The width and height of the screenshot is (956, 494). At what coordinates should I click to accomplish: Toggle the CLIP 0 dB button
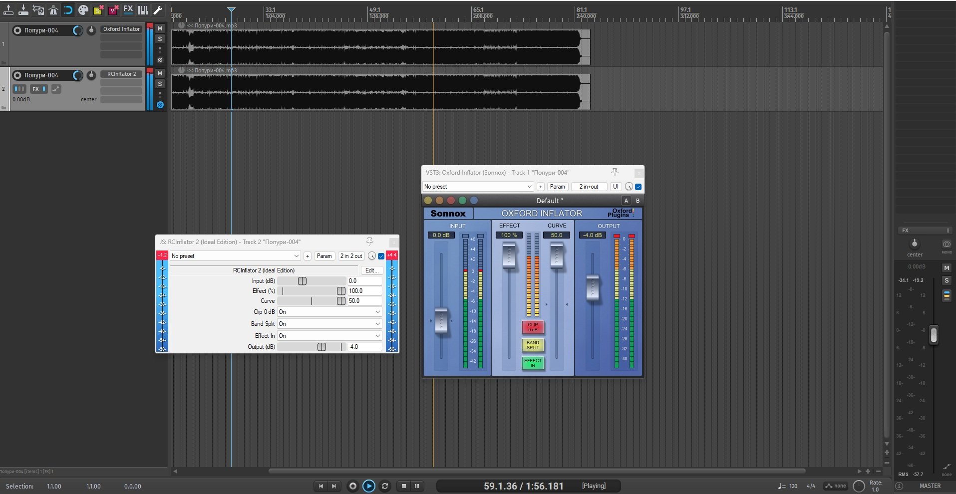click(533, 327)
